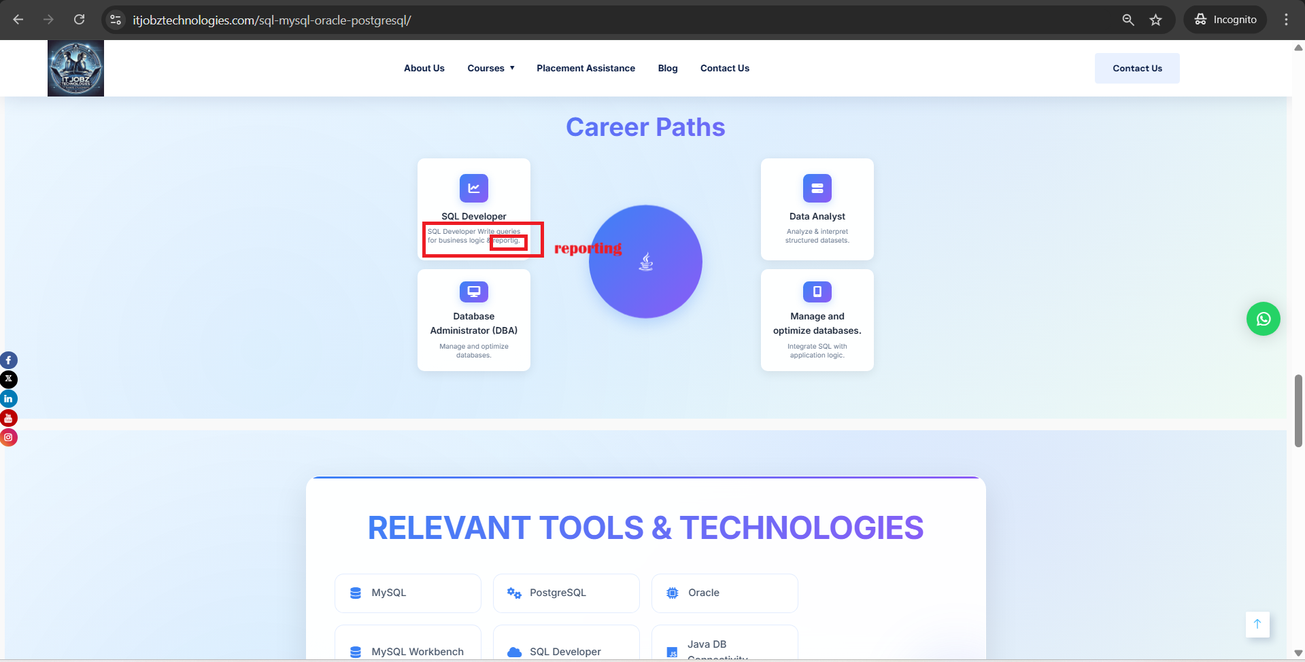Click the Facebook social sidebar icon

pos(8,360)
